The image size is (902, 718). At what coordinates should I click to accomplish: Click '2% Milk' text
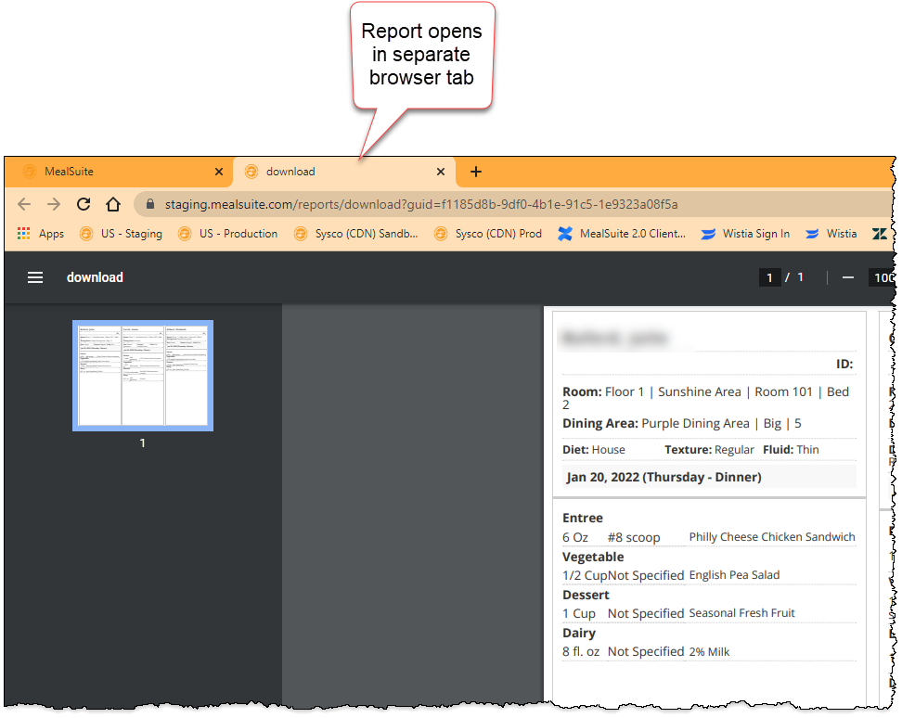tap(709, 652)
